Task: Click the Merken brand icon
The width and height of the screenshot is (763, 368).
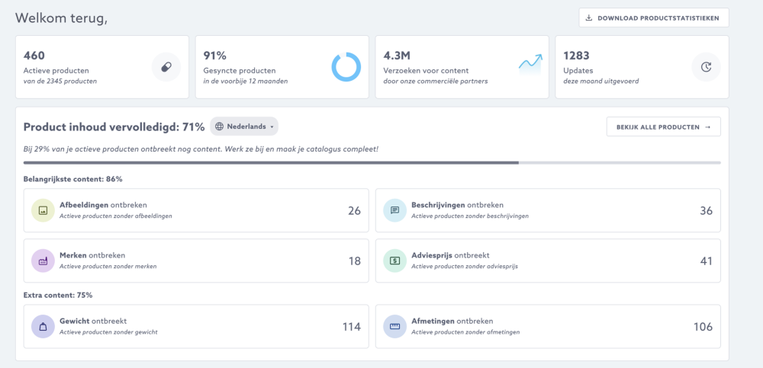Action: pos(43,261)
